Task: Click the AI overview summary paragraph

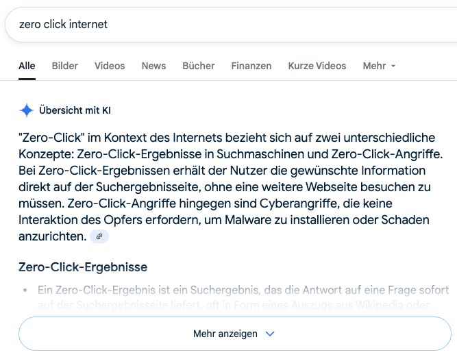Action: coord(230,187)
